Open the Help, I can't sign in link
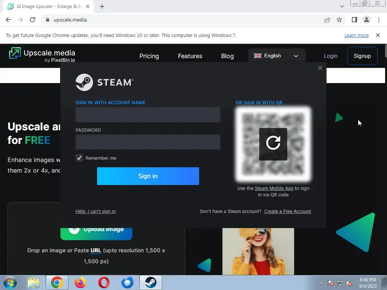This screenshot has height=290, width=387. click(x=96, y=211)
